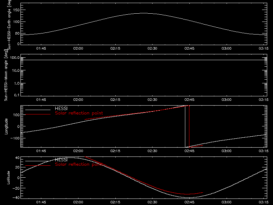Click white HESSI legend line in Longitude plot

pyautogui.click(x=38, y=110)
